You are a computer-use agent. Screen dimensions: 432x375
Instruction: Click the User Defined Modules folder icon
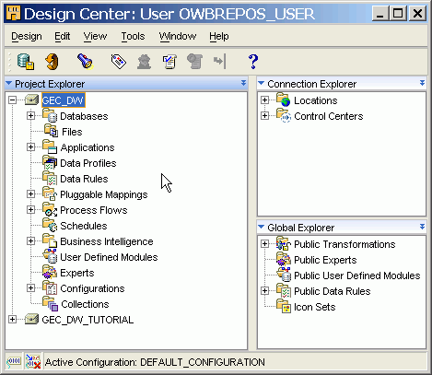pyautogui.click(x=50, y=256)
